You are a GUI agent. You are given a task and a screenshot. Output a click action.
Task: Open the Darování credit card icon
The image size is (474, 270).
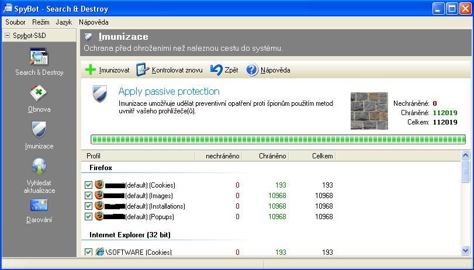39,205
